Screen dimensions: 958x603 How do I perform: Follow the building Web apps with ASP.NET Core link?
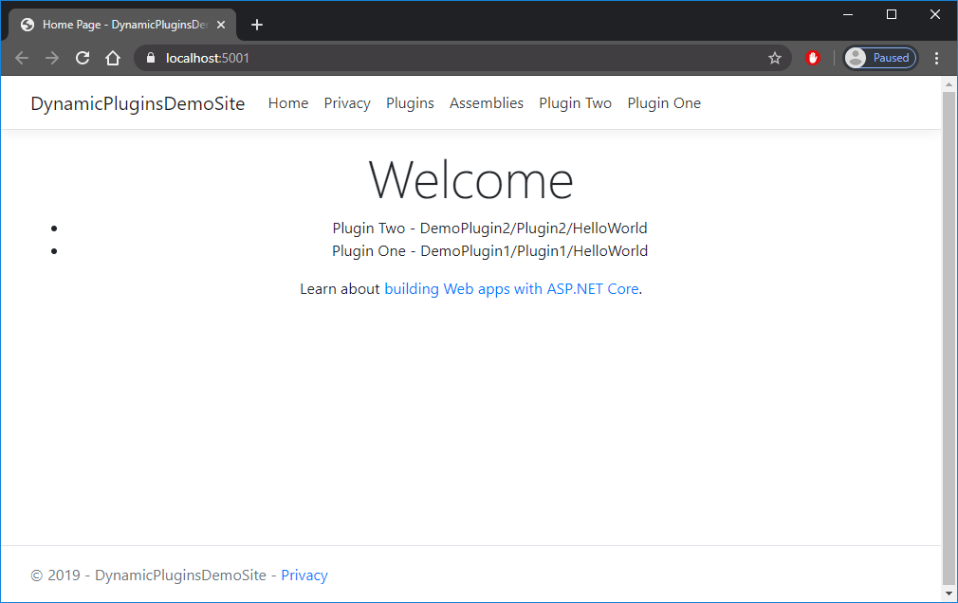point(511,289)
